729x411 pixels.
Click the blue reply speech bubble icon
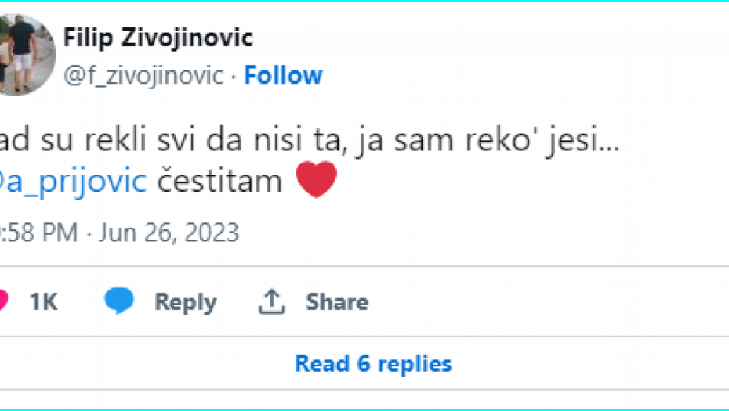119,301
